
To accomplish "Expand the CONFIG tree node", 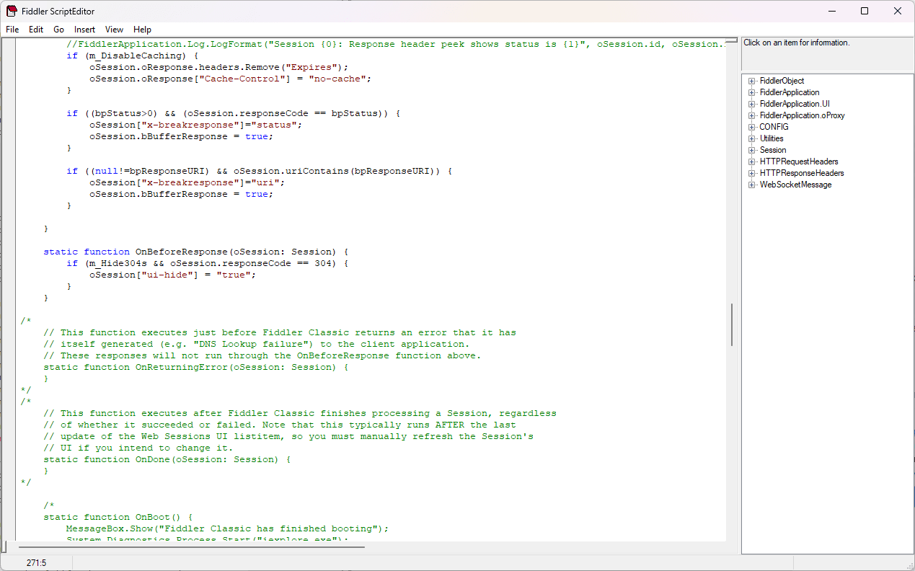I will pyautogui.click(x=752, y=127).
